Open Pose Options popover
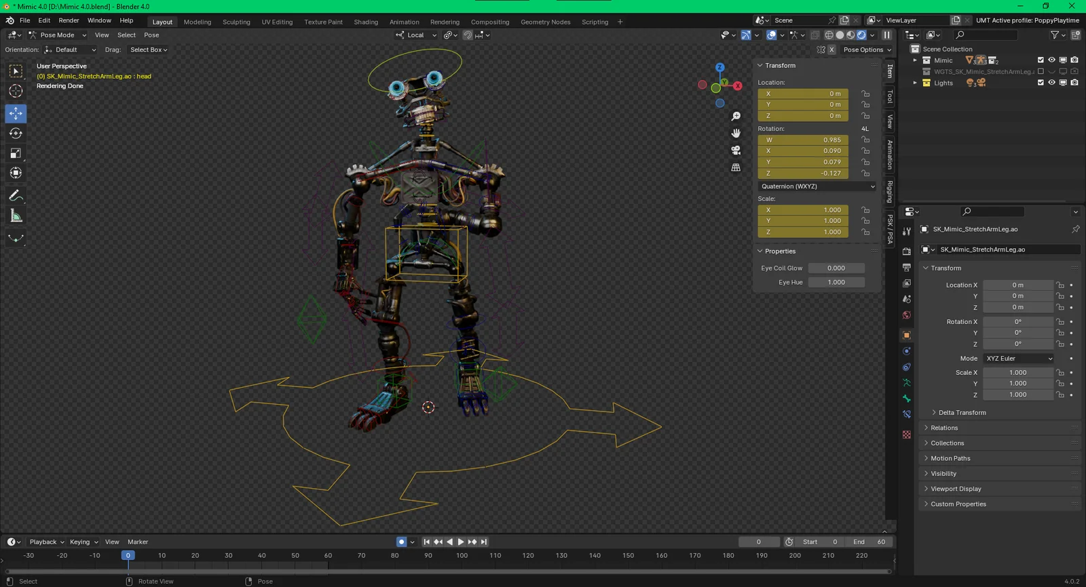Screen dimensions: 1086x587 point(867,49)
